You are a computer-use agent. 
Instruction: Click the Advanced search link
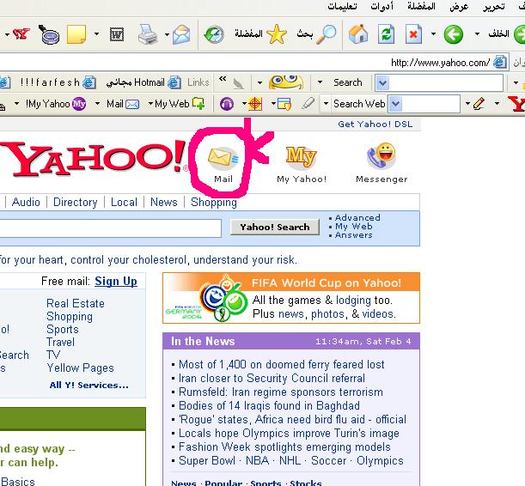pos(357,218)
